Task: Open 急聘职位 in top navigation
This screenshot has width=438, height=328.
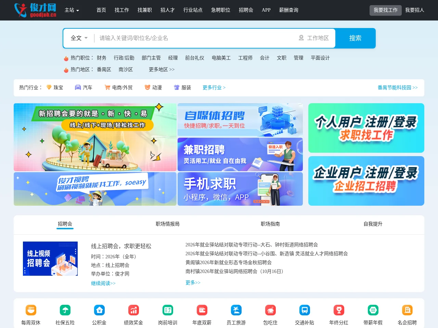Action: tap(221, 10)
